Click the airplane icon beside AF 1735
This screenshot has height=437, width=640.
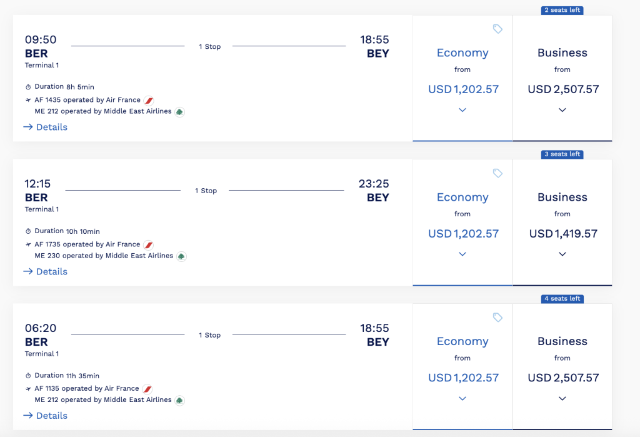28,244
